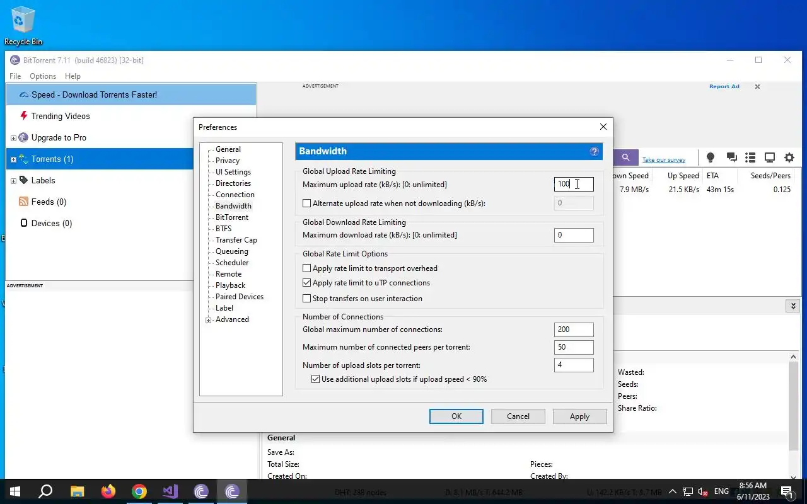The image size is (807, 504).
Task: Click the Up Speed column header
Action: pos(683,176)
